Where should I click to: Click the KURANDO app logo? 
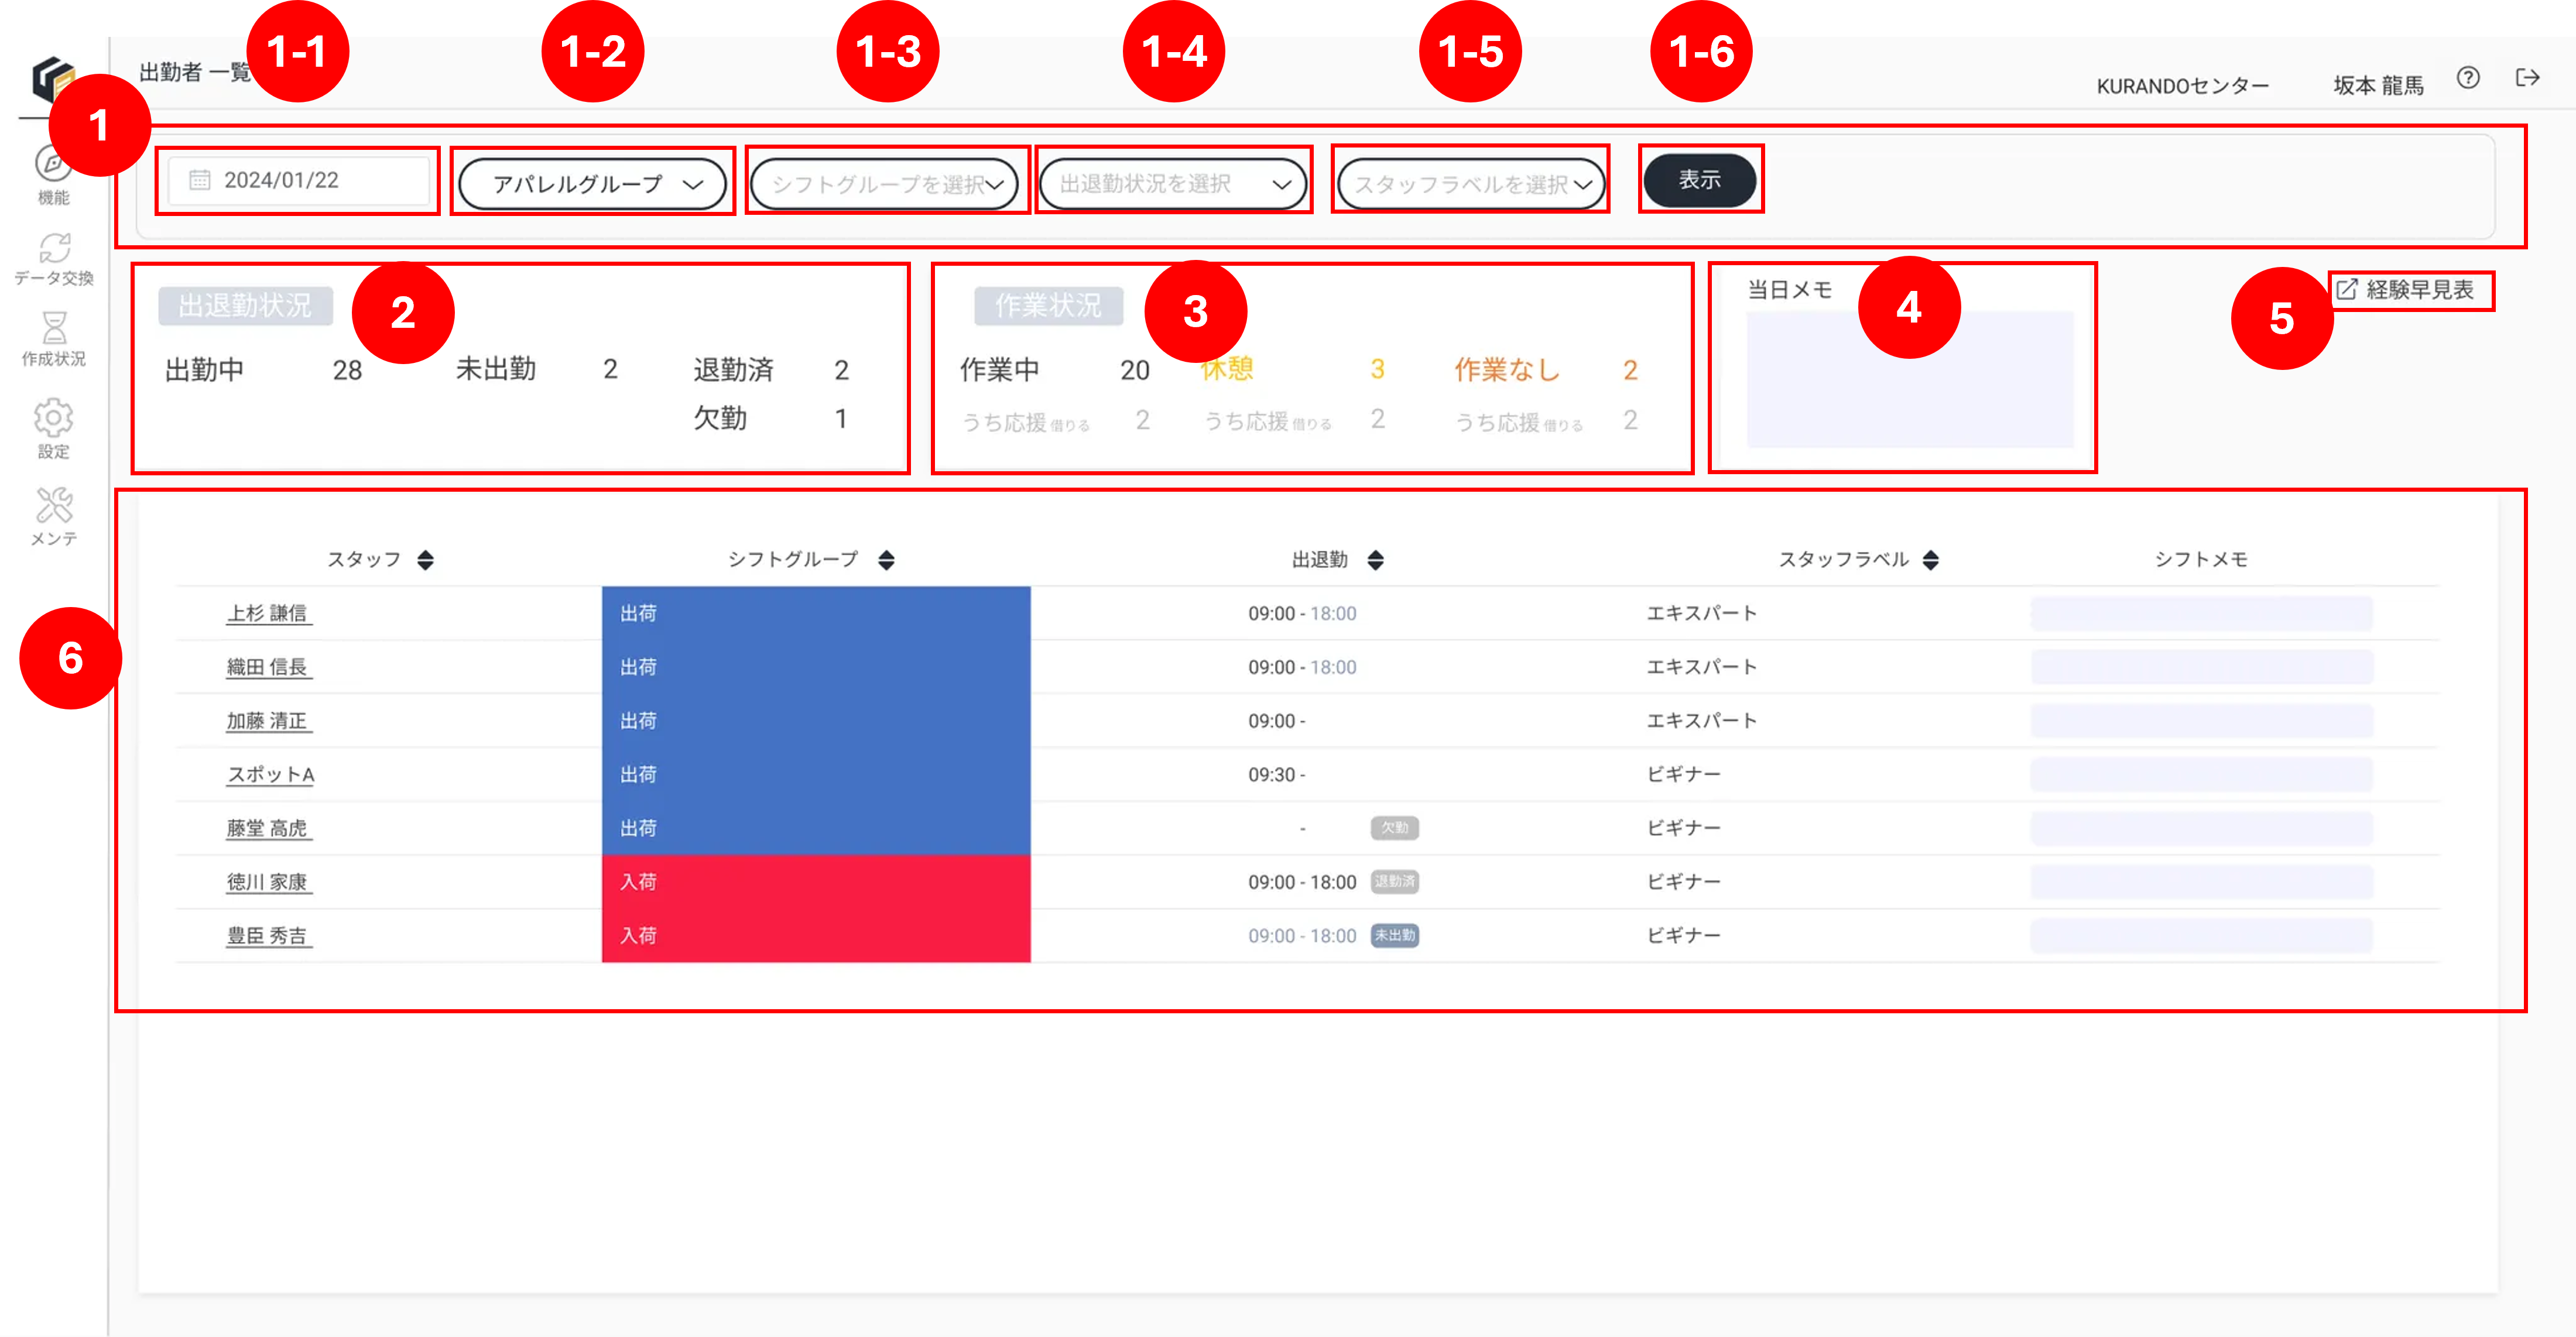[53, 79]
